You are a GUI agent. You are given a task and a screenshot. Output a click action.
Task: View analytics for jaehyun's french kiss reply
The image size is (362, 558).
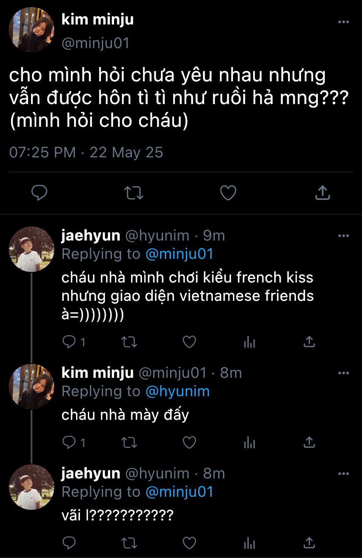[x=249, y=342]
